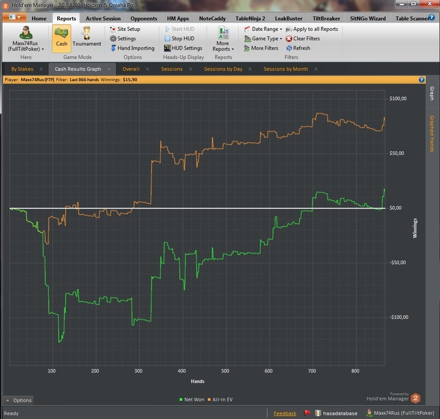This screenshot has height=419, width=440.
Task: Expand the Options panel at bottom
Action: pyautogui.click(x=18, y=400)
